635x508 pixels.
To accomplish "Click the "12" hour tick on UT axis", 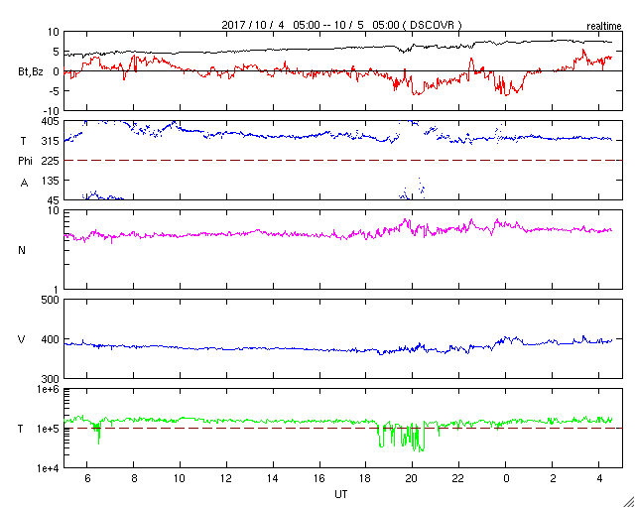I will tap(226, 478).
